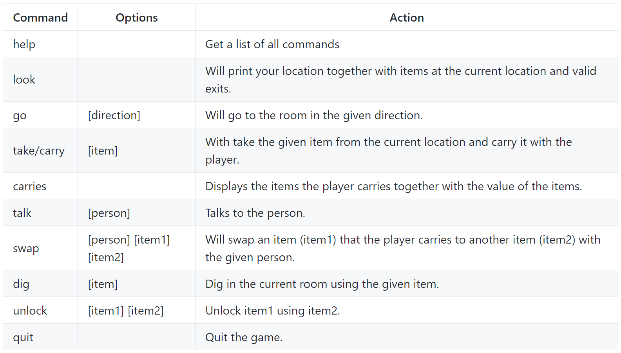Screen dimensions: 621x353
Task: Click the [direction] option text
Action: click(x=114, y=115)
